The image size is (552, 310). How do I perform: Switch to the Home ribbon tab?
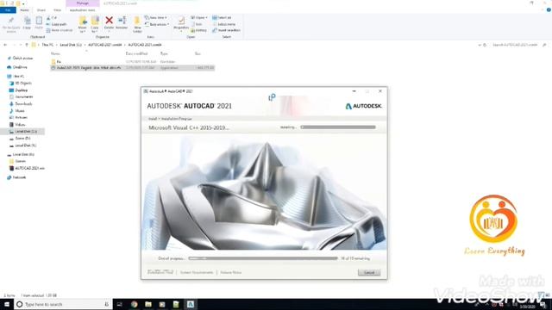[24, 10]
